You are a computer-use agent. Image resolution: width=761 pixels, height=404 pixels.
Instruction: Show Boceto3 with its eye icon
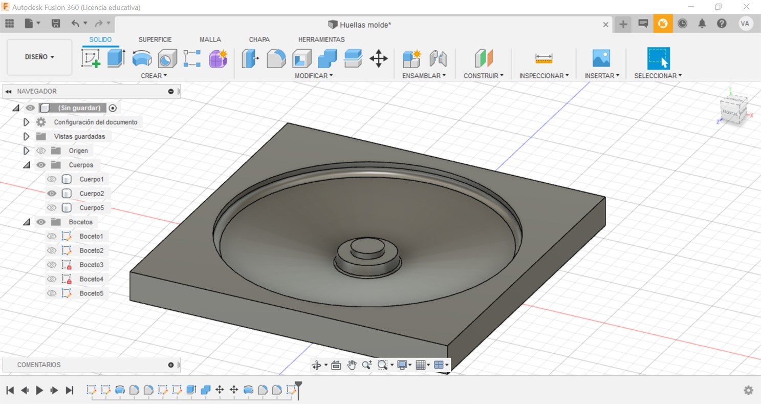point(52,265)
